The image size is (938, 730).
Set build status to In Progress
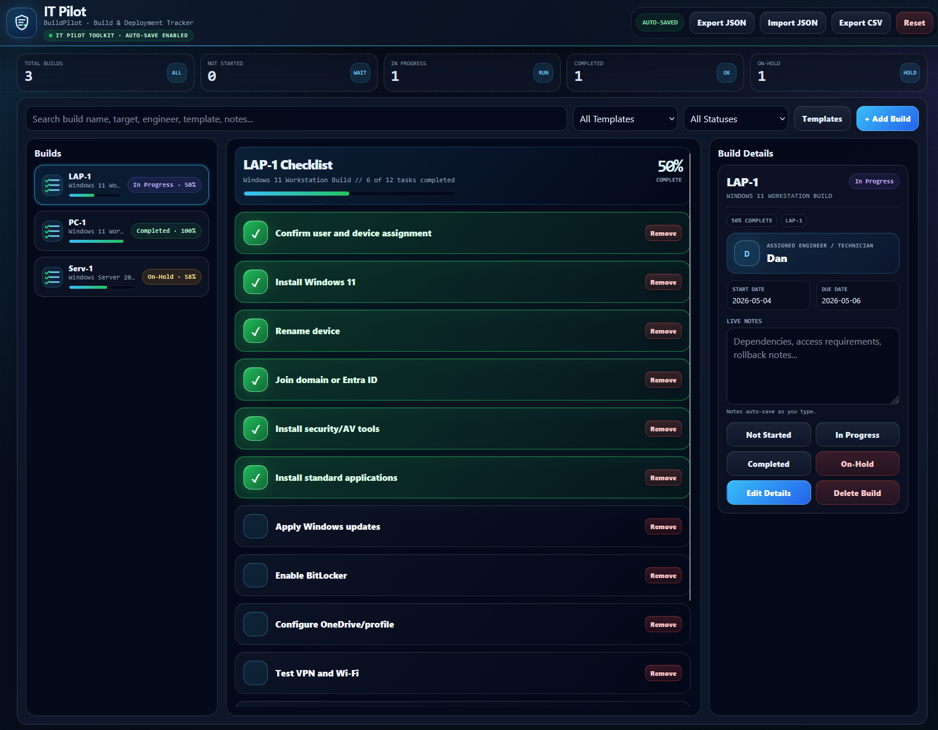(857, 435)
